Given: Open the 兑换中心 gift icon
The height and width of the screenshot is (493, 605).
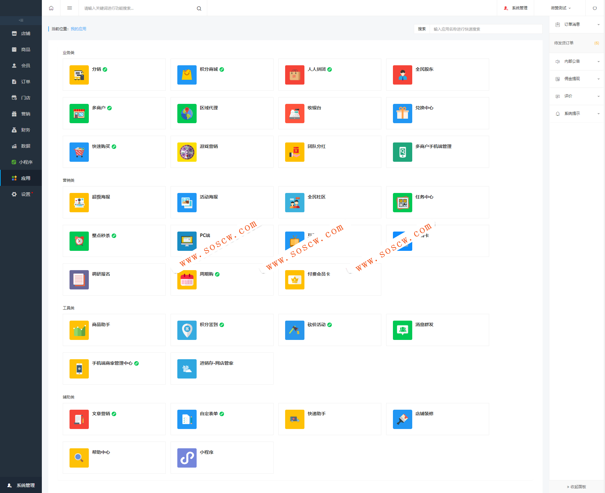Looking at the screenshot, I should click(402, 114).
